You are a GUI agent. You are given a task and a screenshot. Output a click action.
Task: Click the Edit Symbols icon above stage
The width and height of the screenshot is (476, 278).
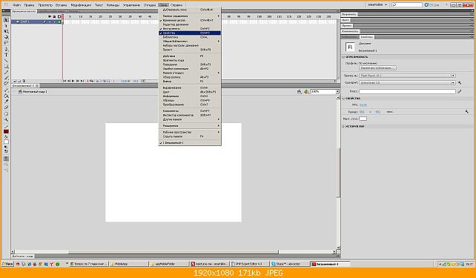[x=306, y=92]
